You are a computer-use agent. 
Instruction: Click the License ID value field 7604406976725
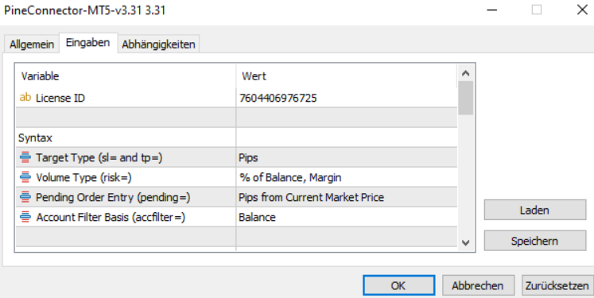346,98
